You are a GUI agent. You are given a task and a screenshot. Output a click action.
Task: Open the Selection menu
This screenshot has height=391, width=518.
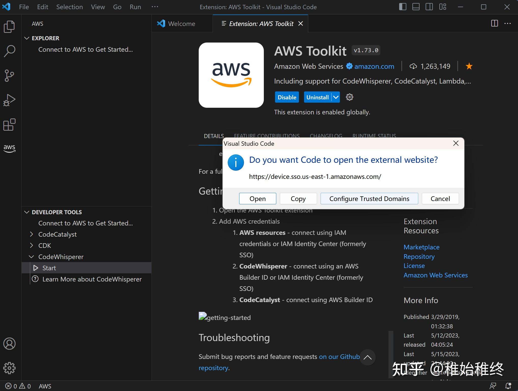pyautogui.click(x=69, y=7)
